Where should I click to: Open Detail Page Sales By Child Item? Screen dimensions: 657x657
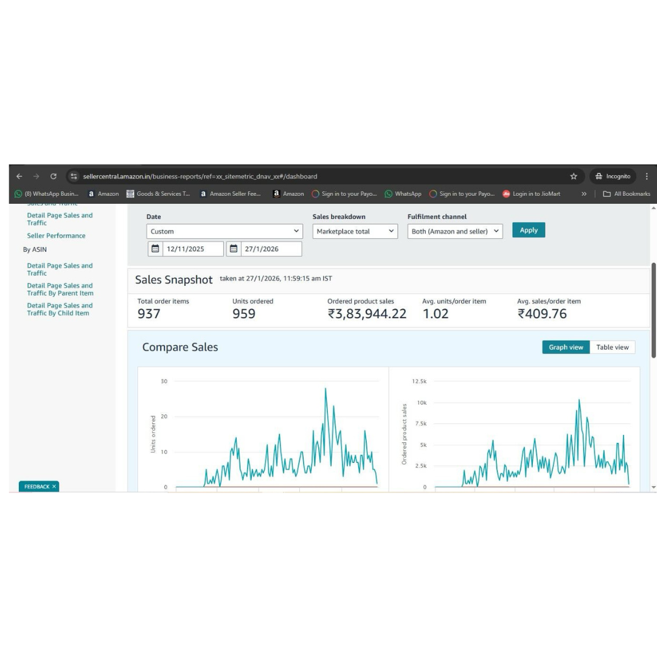pyautogui.click(x=60, y=309)
